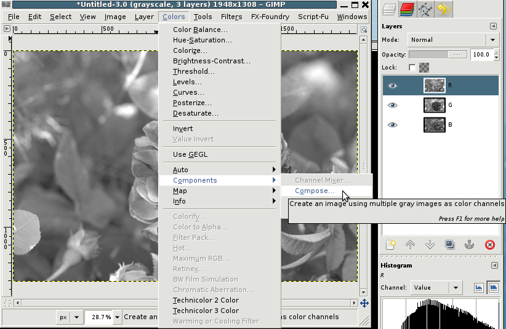The height and width of the screenshot is (329, 506).
Task: Open the Layer menu
Action: tap(144, 17)
